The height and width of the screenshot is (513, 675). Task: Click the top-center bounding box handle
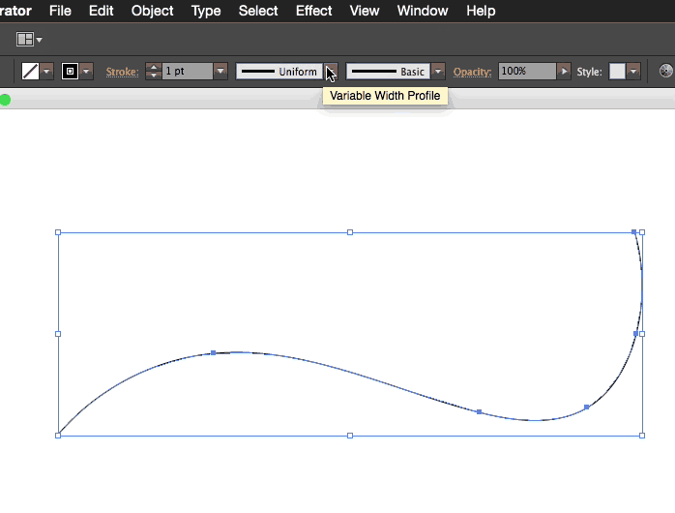[350, 232]
